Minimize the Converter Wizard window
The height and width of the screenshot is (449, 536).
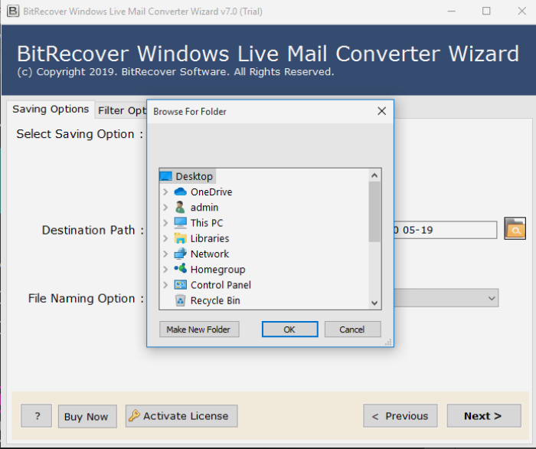451,11
